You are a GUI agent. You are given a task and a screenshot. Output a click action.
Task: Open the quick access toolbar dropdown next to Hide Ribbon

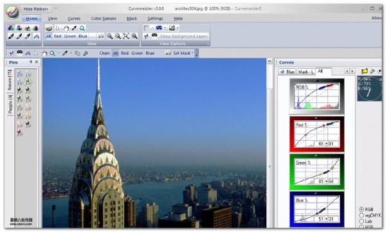pos(55,8)
